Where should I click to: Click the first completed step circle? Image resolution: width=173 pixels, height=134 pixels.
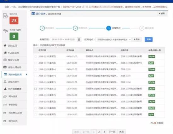(x=42, y=28)
